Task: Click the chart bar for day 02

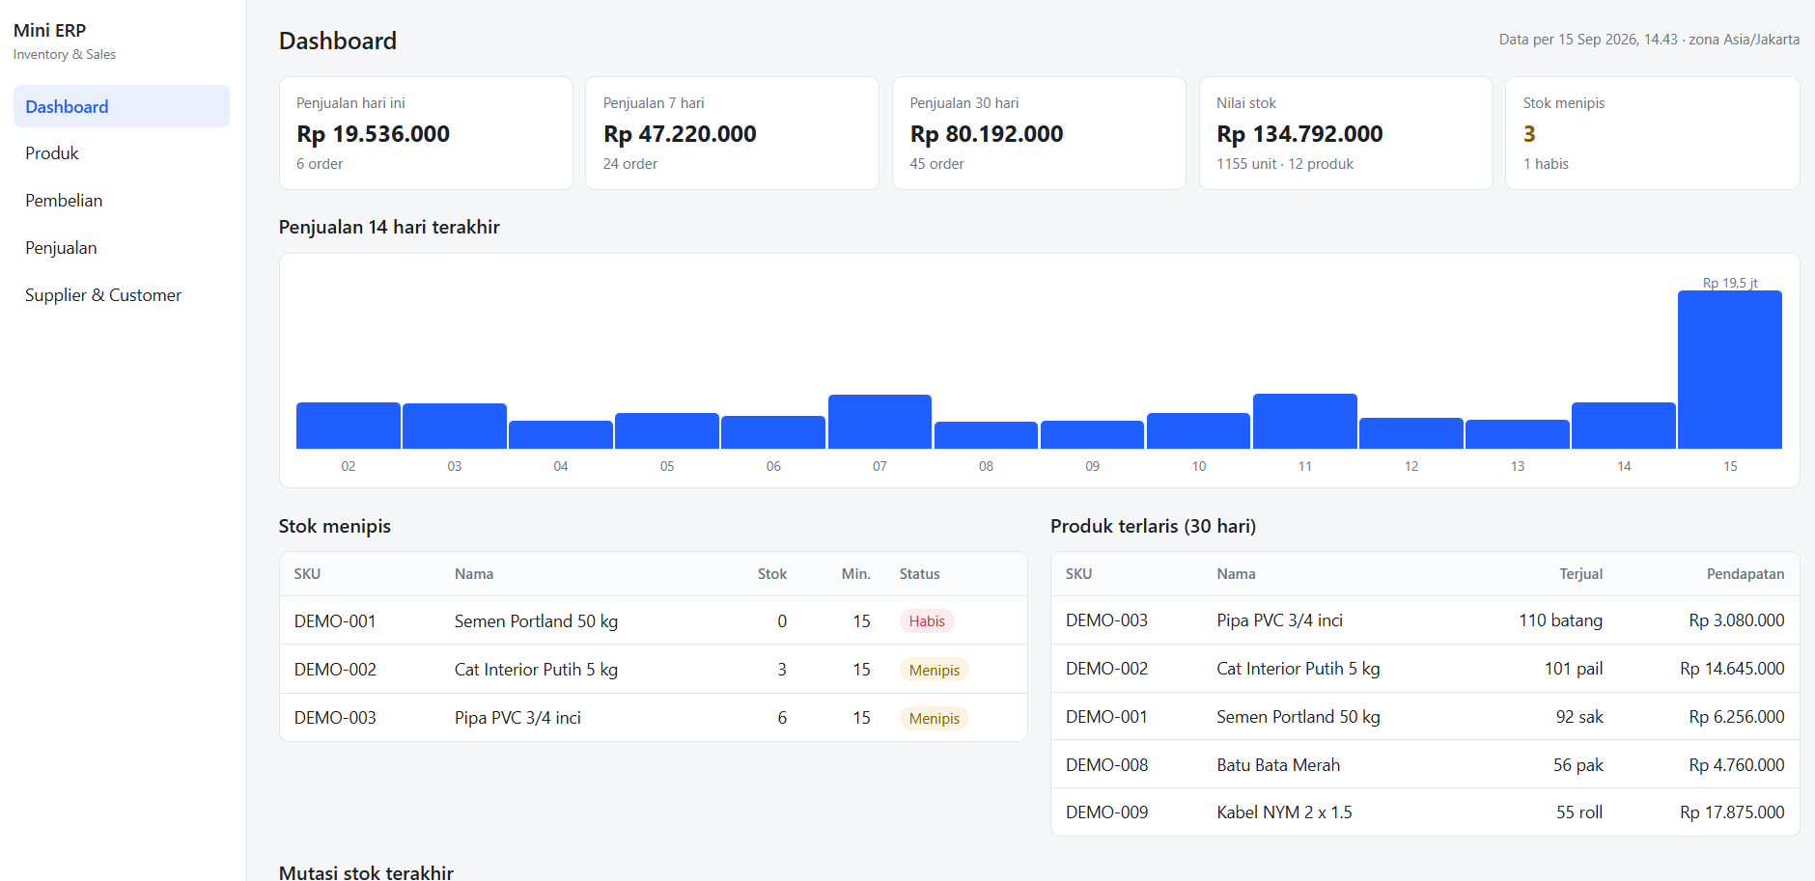Action: tap(348, 426)
